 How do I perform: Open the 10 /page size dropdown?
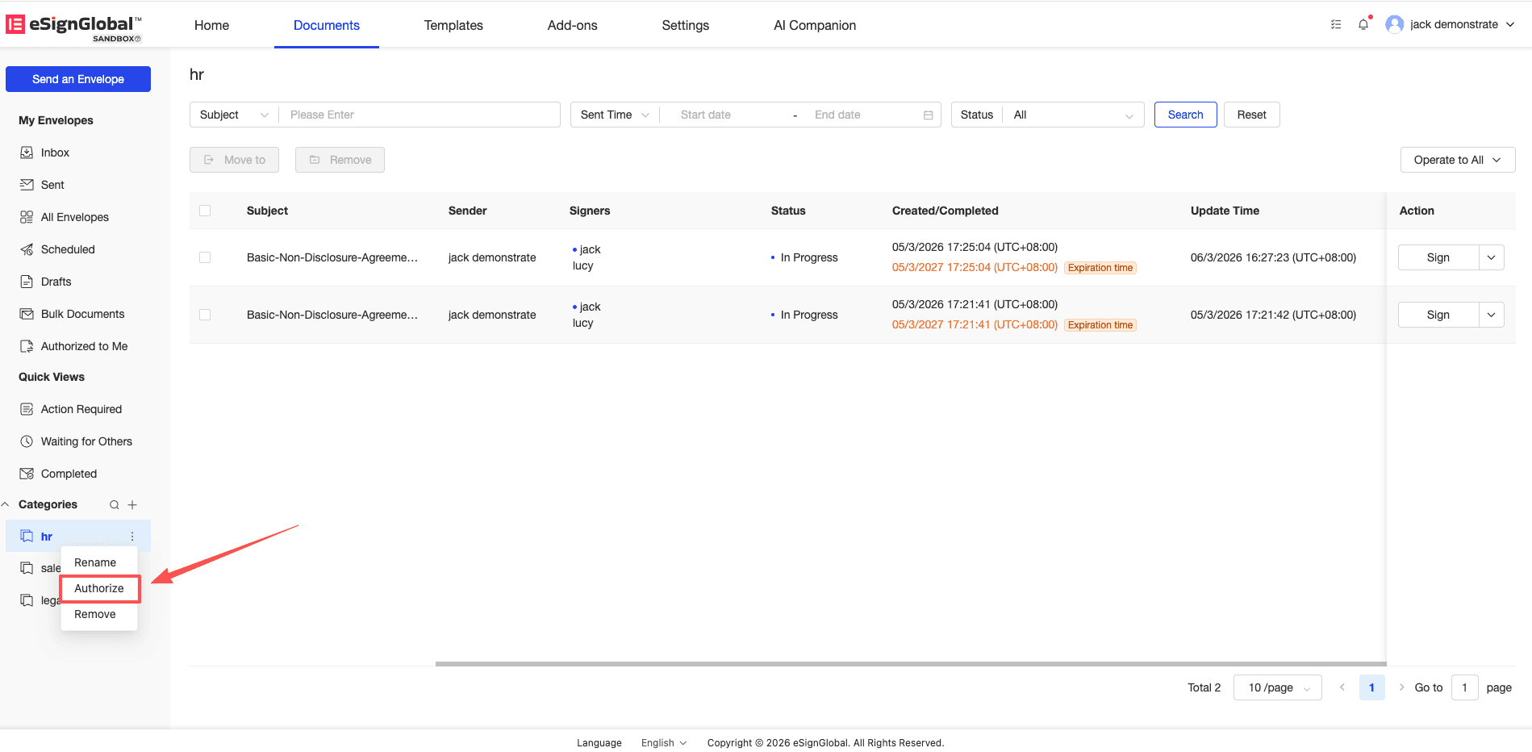[1277, 687]
